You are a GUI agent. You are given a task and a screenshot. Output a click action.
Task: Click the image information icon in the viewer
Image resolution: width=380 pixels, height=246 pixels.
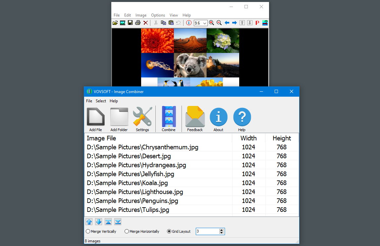click(189, 23)
